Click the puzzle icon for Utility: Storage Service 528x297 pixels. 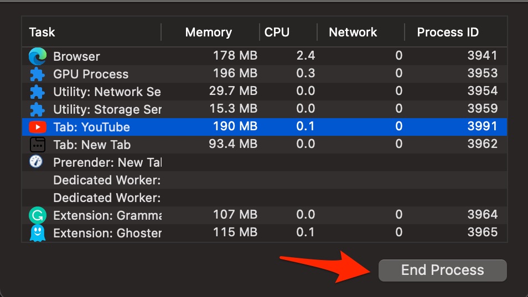point(38,109)
